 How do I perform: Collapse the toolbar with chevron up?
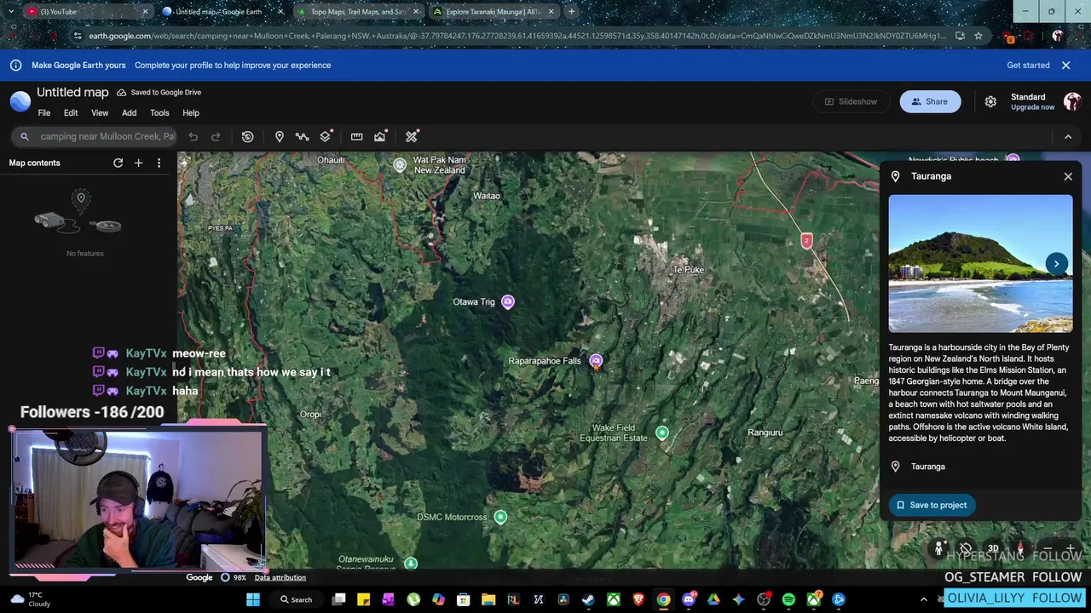pos(1068,136)
